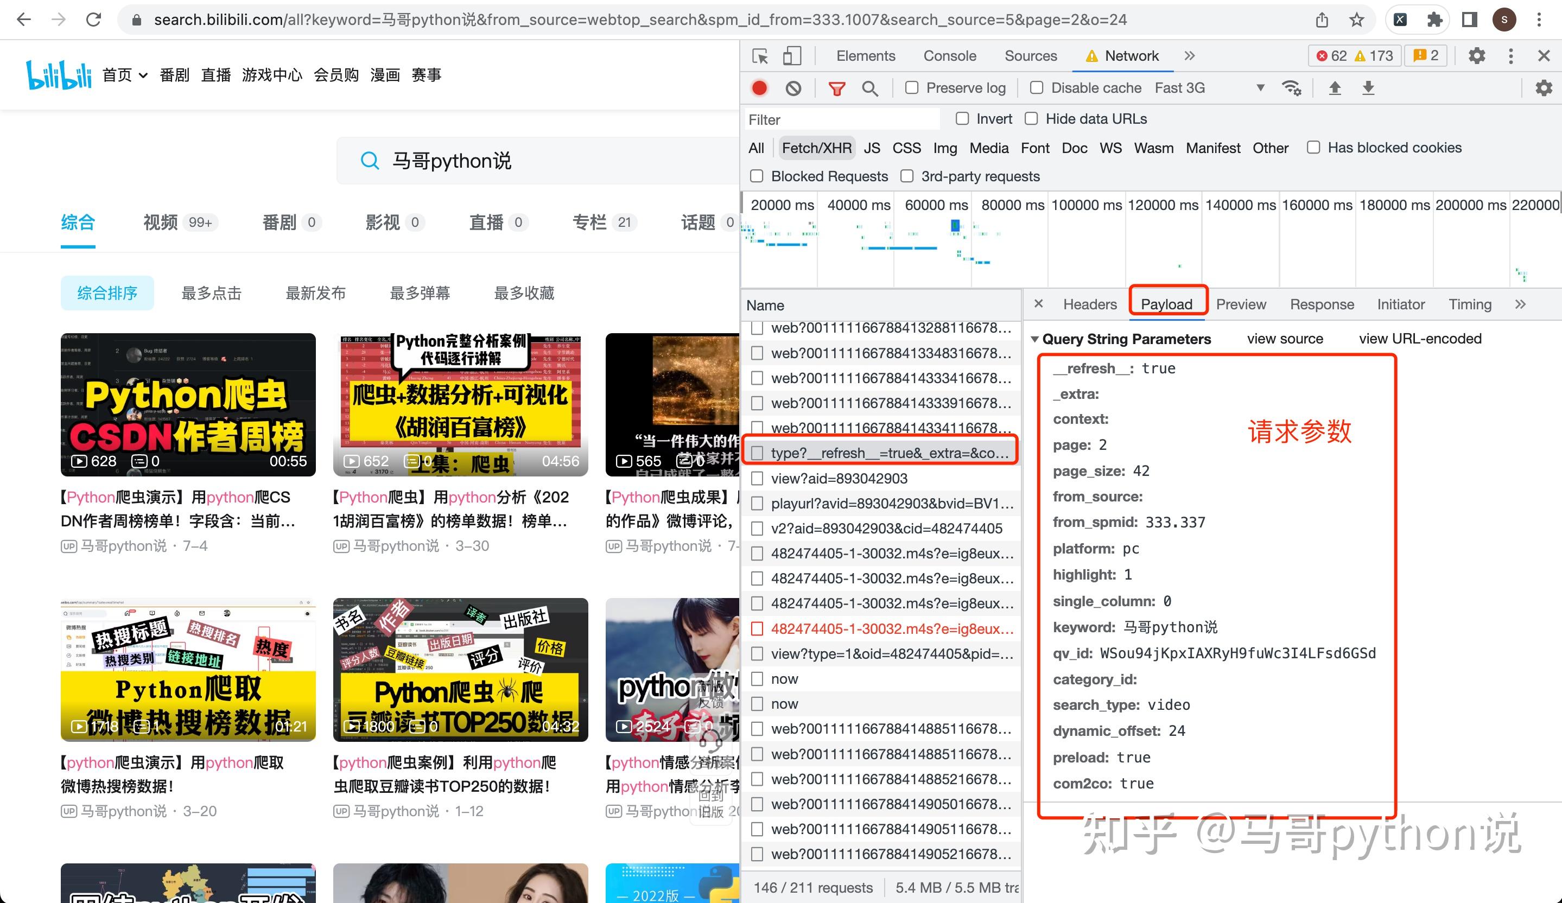
Task: Check Blocked Requests option
Action: pyautogui.click(x=756, y=176)
